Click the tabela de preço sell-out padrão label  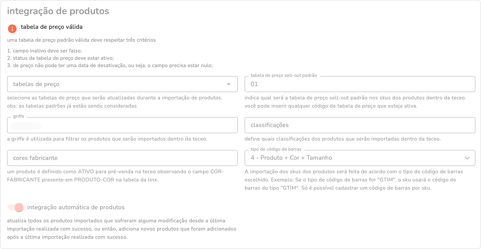coord(283,75)
